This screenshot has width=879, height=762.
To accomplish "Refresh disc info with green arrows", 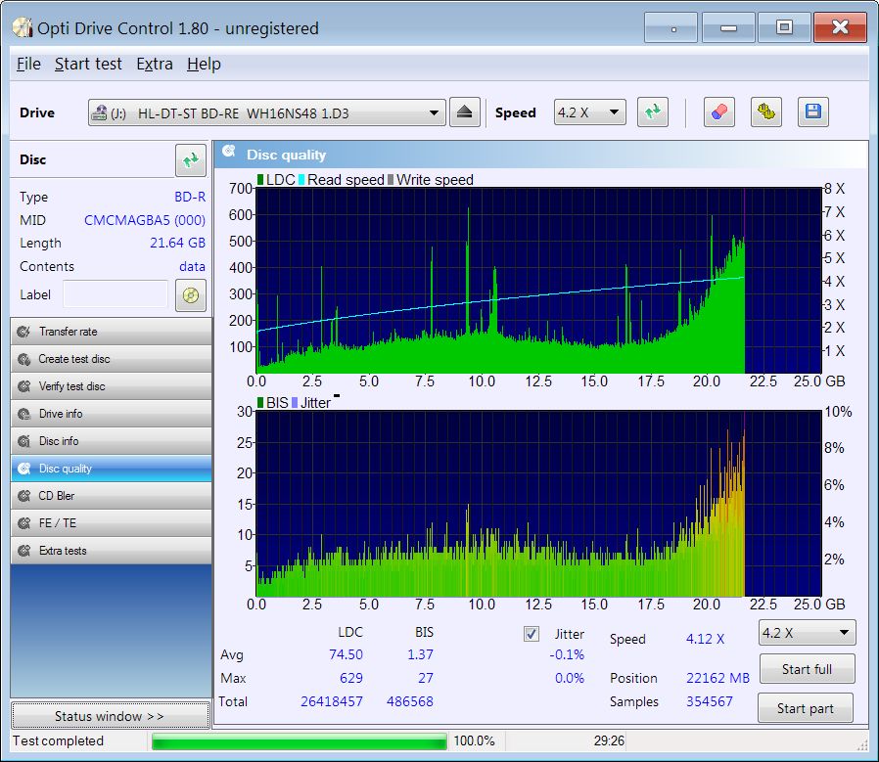I will point(191,160).
